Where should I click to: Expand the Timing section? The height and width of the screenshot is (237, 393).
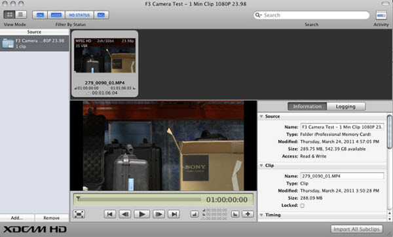pos(261,215)
